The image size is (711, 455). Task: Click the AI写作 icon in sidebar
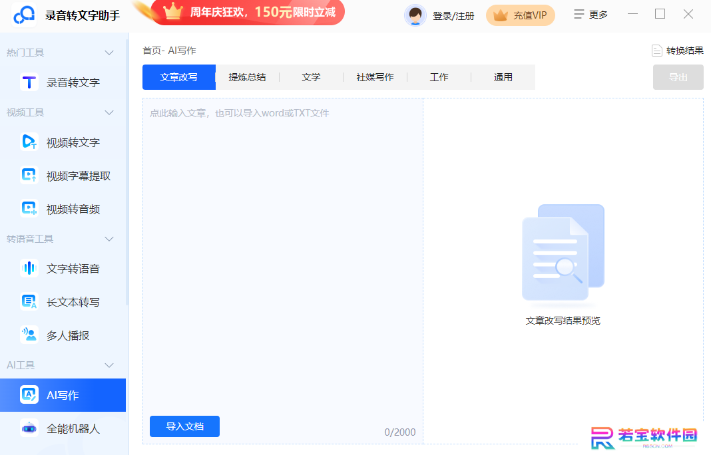[29, 394]
